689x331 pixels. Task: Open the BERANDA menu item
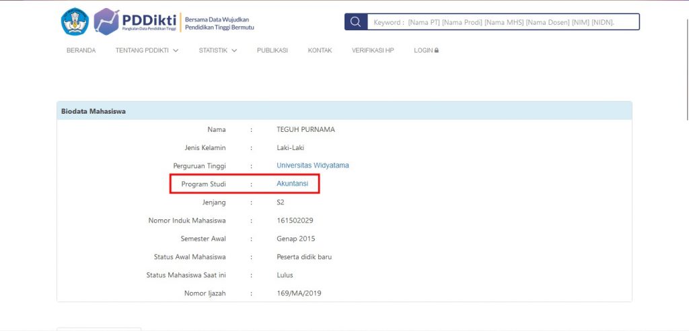click(81, 50)
